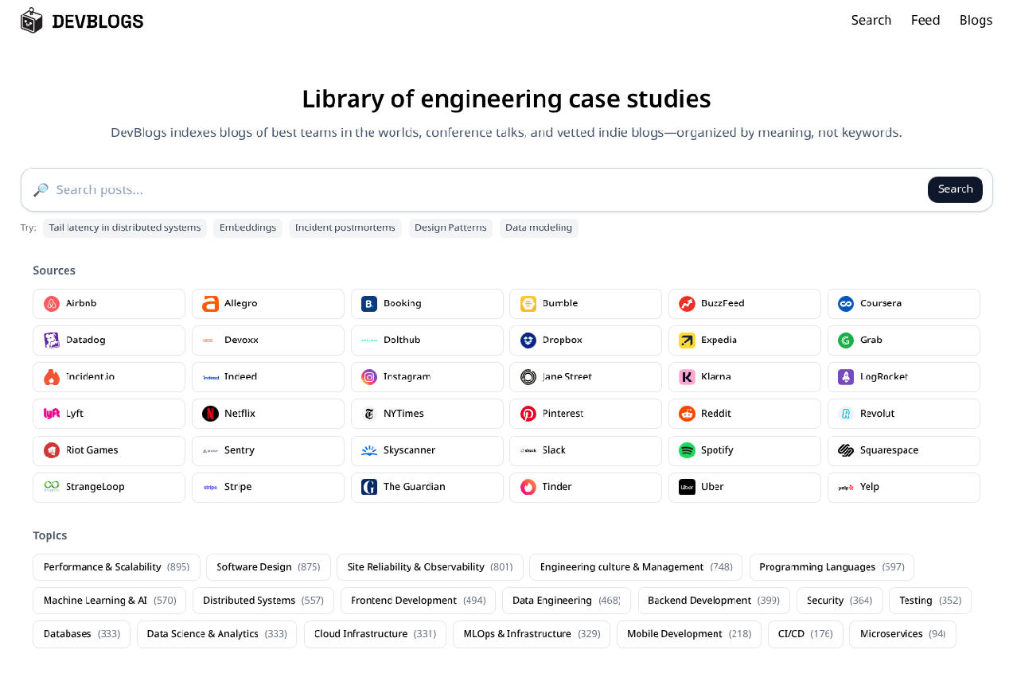This screenshot has height=673, width=1013.
Task: Click the Reddit mascot icon
Action: pos(686,413)
